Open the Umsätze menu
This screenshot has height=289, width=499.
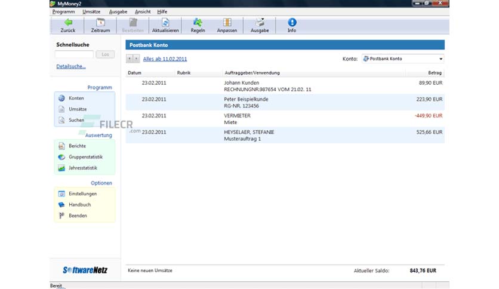tap(91, 12)
